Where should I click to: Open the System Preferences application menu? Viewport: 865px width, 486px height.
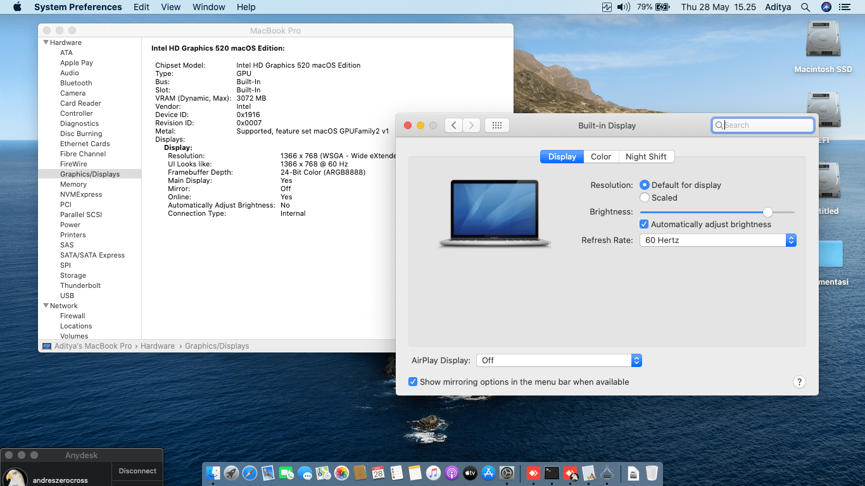click(x=78, y=7)
